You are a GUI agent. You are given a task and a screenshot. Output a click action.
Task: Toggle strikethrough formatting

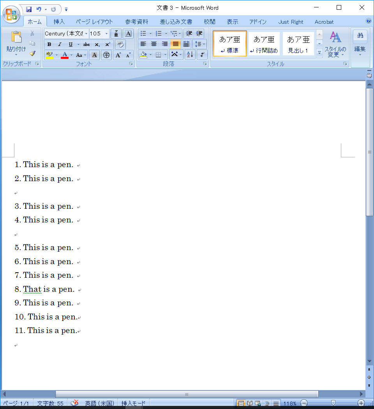[x=86, y=44]
